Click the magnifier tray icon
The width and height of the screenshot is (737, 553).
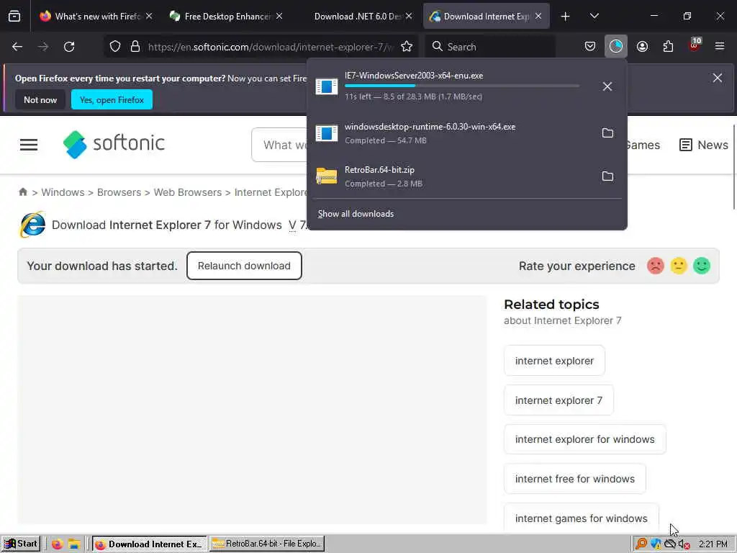point(641,544)
